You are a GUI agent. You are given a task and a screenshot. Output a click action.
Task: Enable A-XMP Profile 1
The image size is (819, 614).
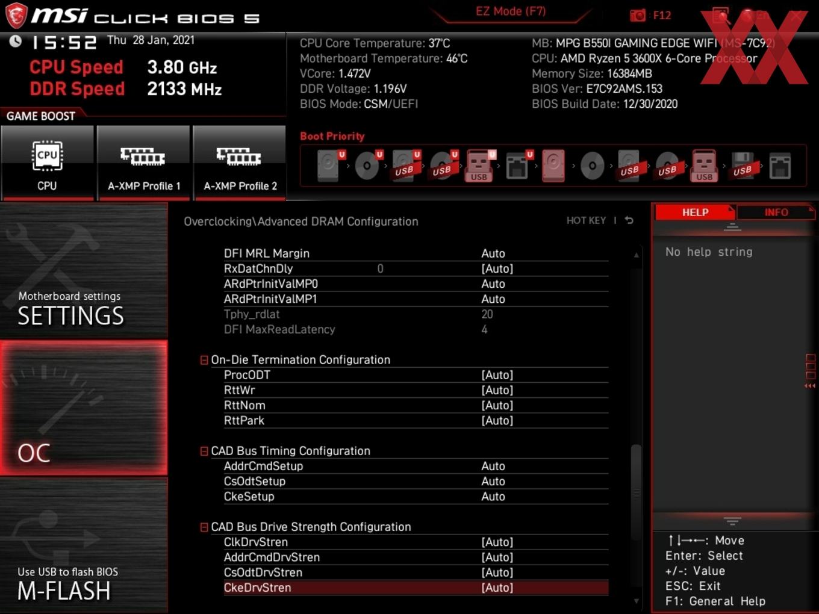(x=143, y=163)
